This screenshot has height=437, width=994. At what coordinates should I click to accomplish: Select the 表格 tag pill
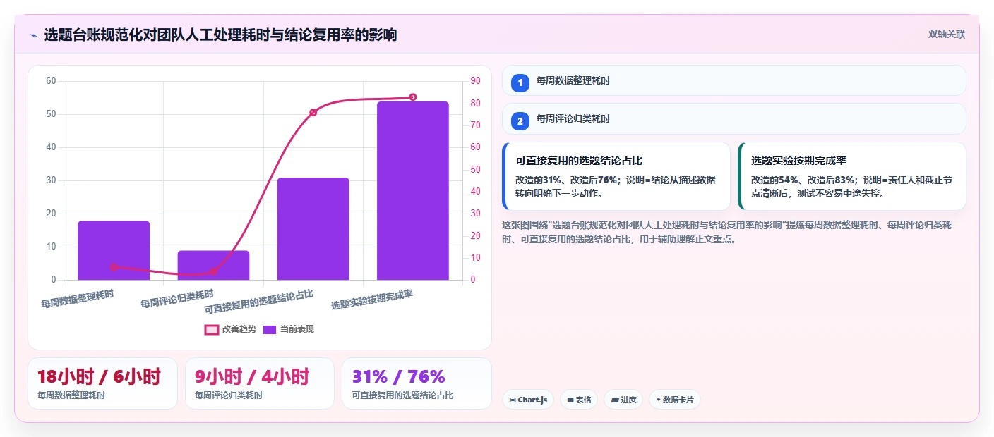pyautogui.click(x=579, y=400)
